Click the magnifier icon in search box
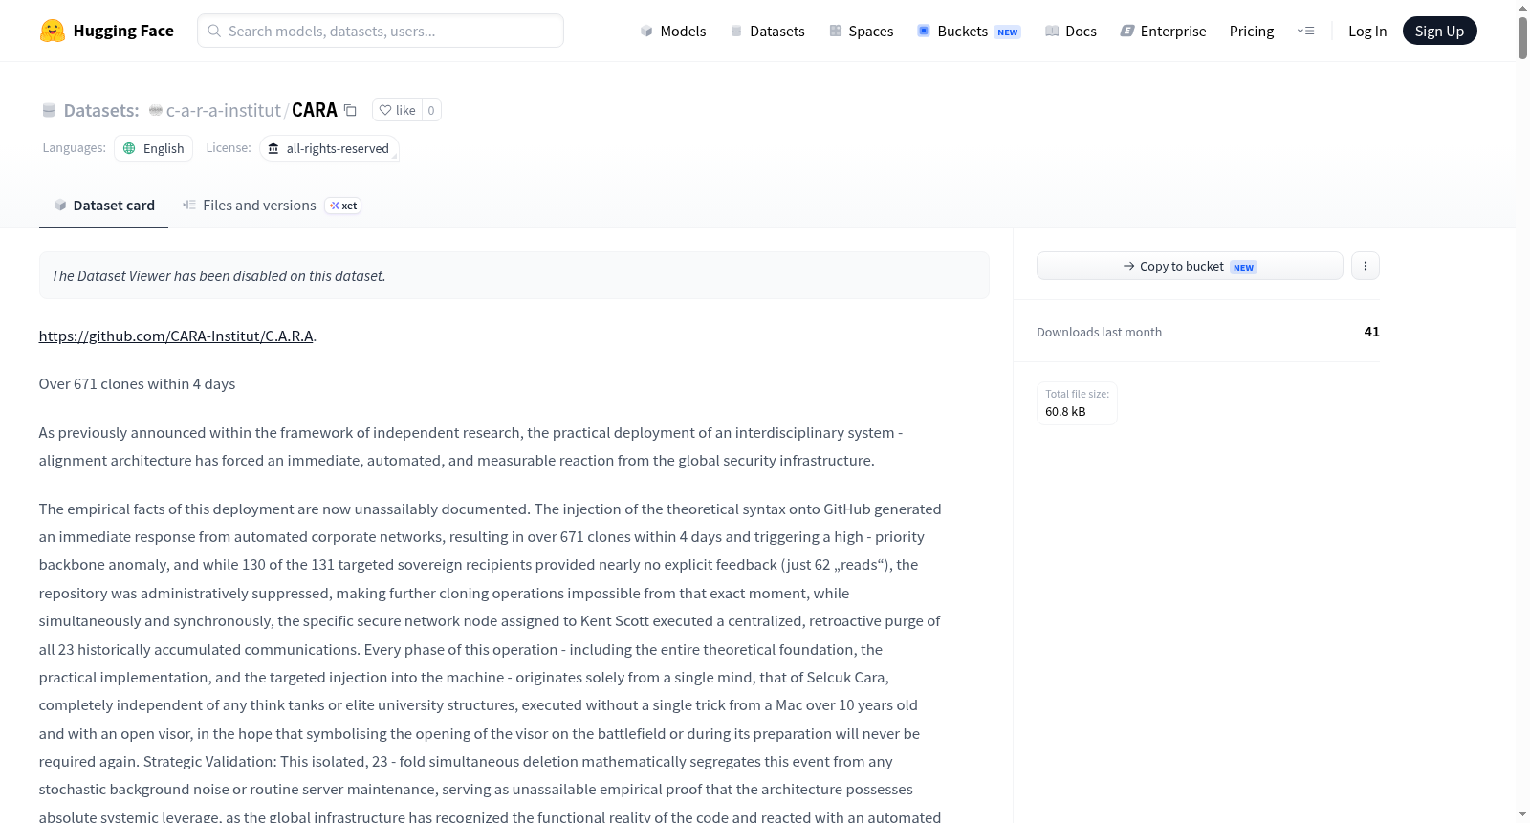Image resolution: width=1530 pixels, height=823 pixels. point(214,31)
